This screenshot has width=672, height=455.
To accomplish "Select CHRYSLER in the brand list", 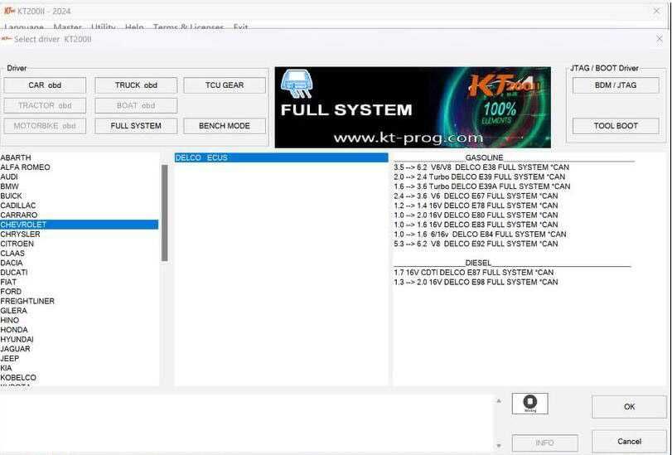I will pos(80,235).
